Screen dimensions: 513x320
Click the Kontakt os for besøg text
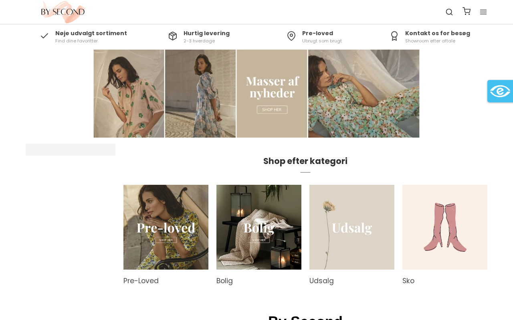pos(438,33)
